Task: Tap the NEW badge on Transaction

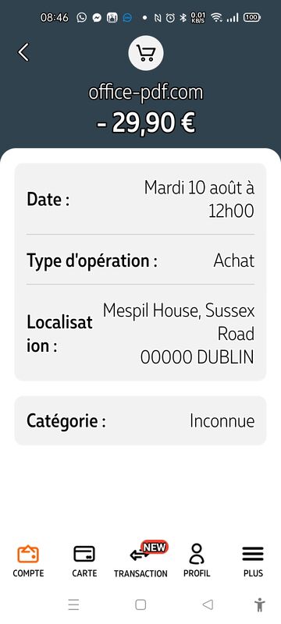Action: click(155, 548)
